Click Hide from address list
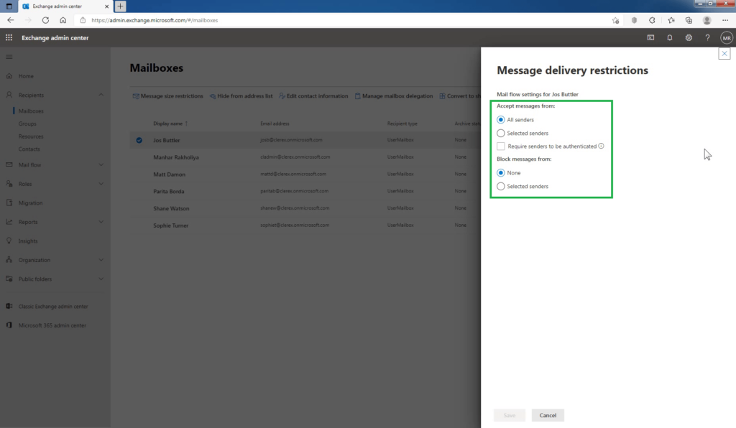736x428 pixels. (241, 96)
